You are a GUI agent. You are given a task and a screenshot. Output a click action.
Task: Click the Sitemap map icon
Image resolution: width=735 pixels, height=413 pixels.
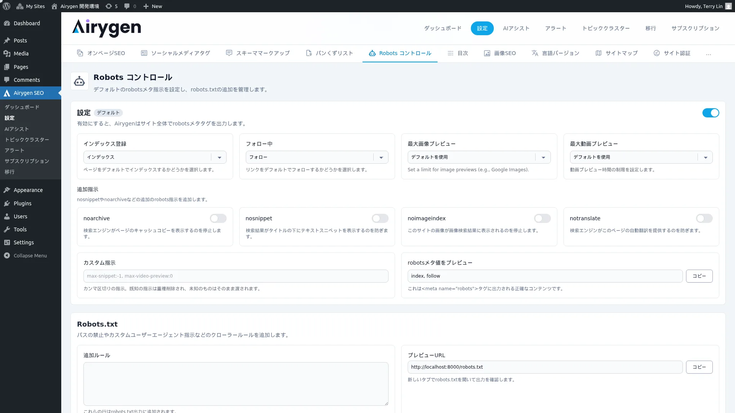coord(598,53)
